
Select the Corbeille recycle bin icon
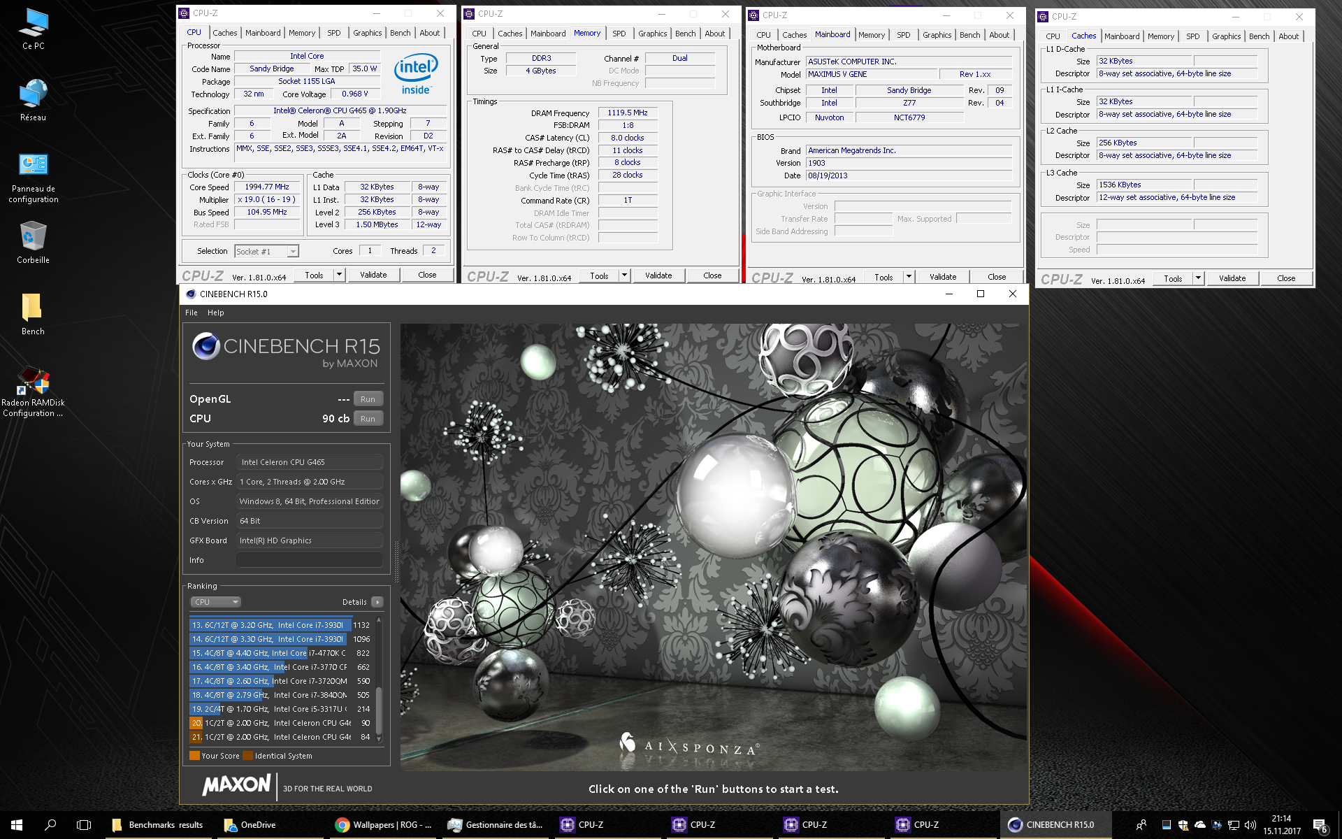(33, 243)
